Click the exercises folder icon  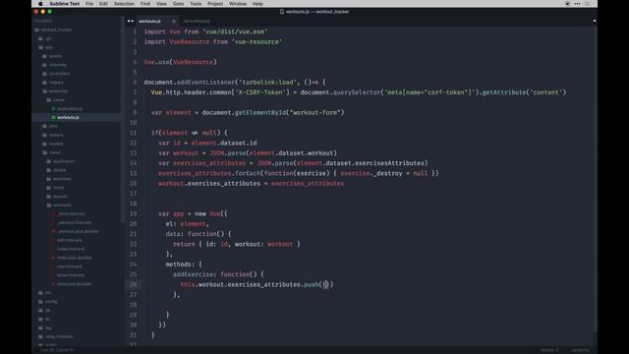pyautogui.click(x=48, y=179)
